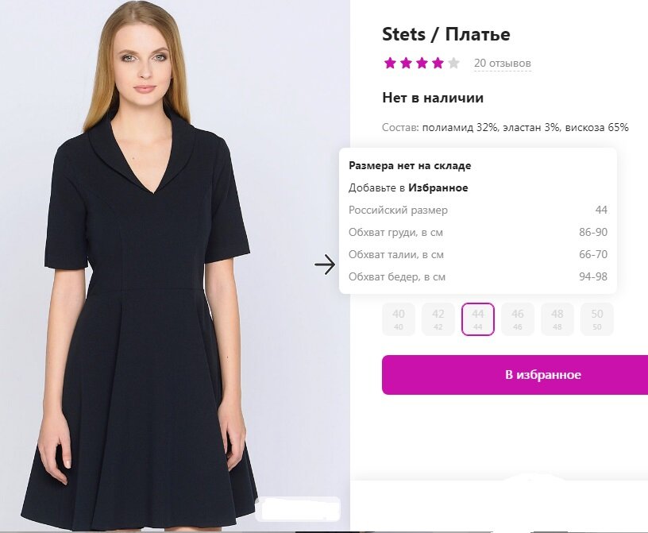Pick size 50

pyautogui.click(x=597, y=319)
